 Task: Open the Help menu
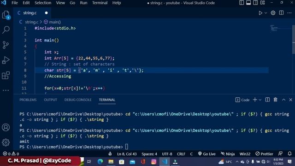point(117,3)
